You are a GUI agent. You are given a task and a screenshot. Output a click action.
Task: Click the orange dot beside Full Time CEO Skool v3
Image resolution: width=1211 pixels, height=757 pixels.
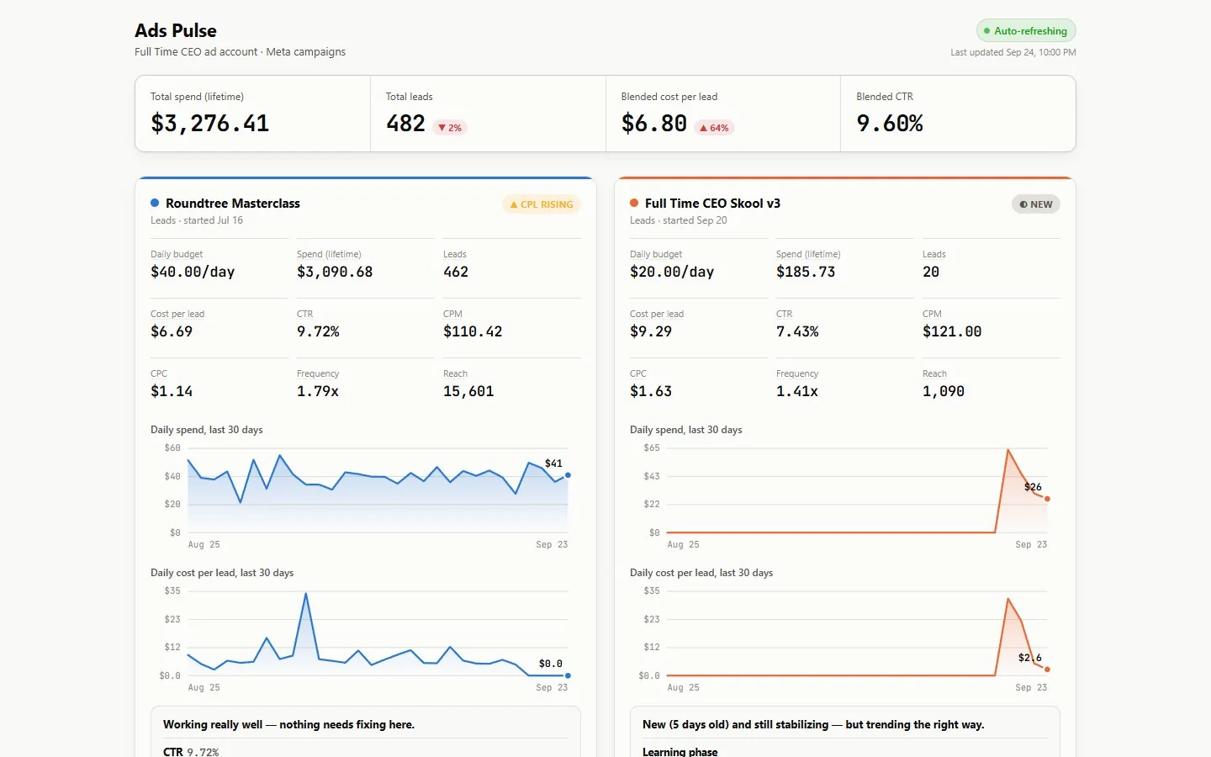(x=634, y=203)
